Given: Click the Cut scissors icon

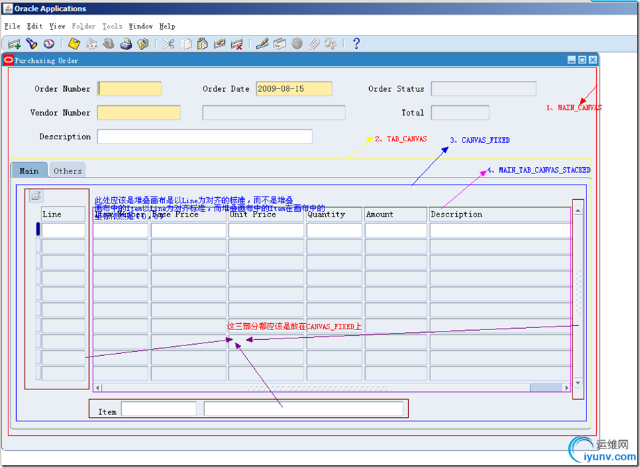Looking at the screenshot, I should [168, 44].
